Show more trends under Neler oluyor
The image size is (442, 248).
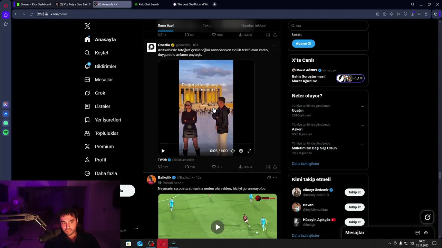[x=306, y=164]
